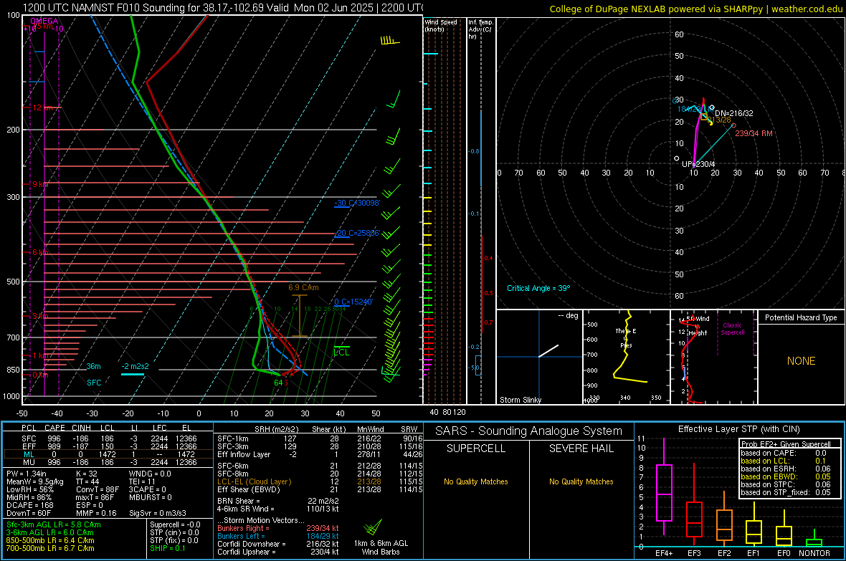Click the 'based on EBWD: 0.05' line
Image resolution: width=846 pixels, height=561 pixels.
786,476
